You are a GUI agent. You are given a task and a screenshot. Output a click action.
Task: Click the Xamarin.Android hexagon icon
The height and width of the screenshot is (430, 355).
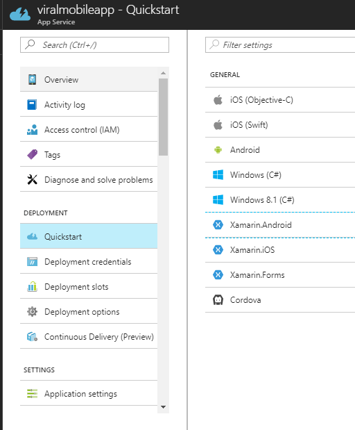pyautogui.click(x=218, y=225)
